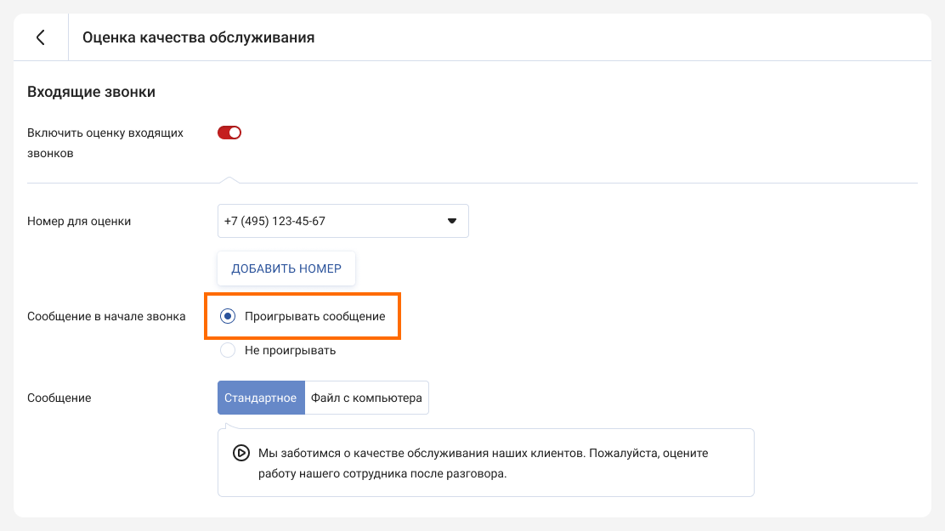Select the 'Проигрывать сообщение' radio button
Viewport: 945px width, 531px height.
point(228,316)
